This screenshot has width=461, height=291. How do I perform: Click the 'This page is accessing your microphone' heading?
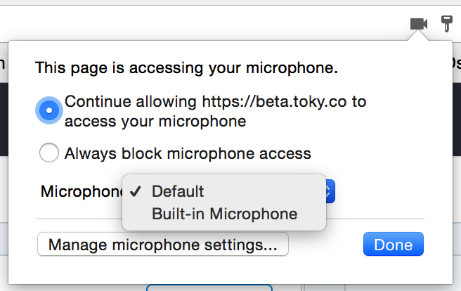point(187,68)
